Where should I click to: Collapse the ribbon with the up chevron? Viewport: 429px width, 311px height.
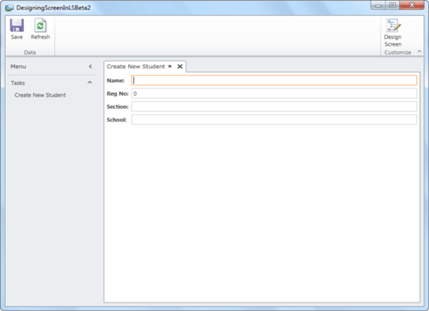(419, 51)
